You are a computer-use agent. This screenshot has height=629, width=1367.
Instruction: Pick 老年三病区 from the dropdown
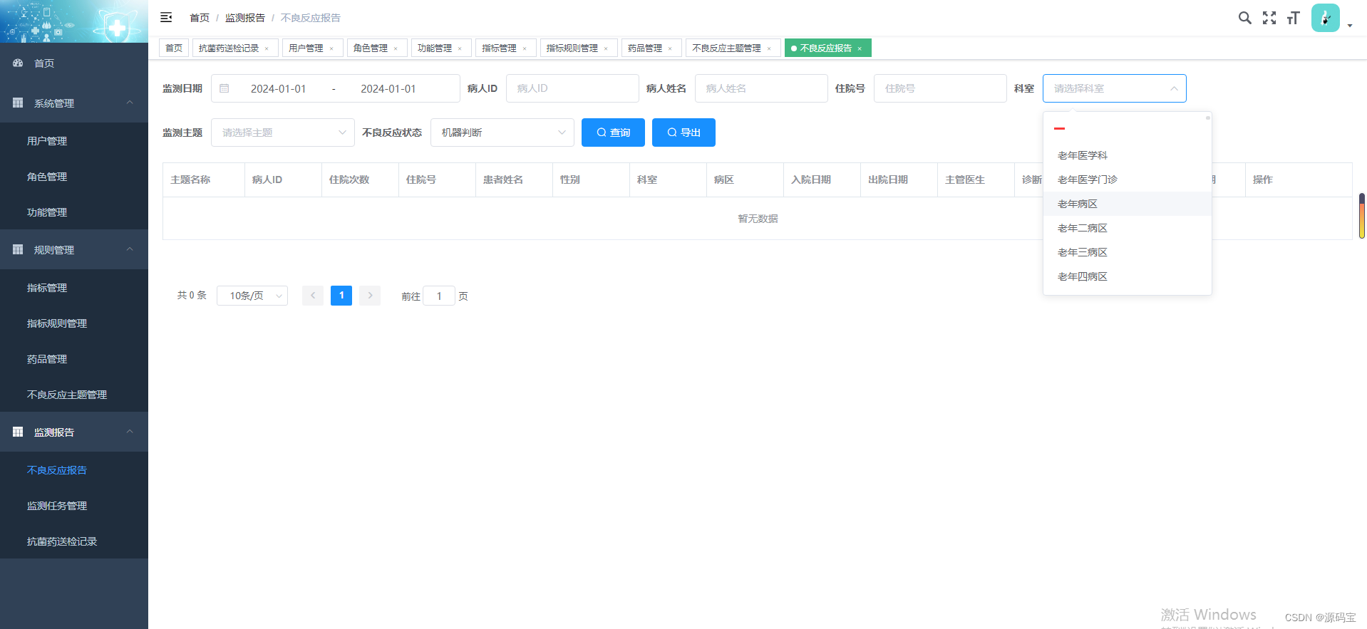click(1128, 252)
